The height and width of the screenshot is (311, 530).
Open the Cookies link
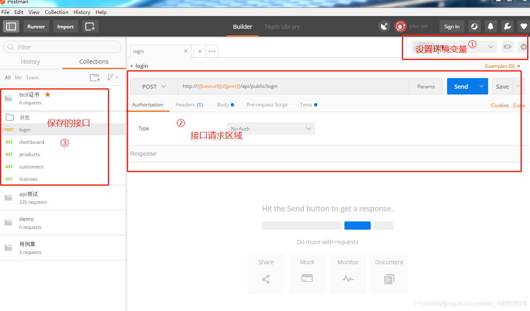coord(500,106)
